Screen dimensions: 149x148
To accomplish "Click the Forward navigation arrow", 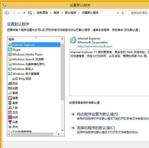I will pos(14,13).
